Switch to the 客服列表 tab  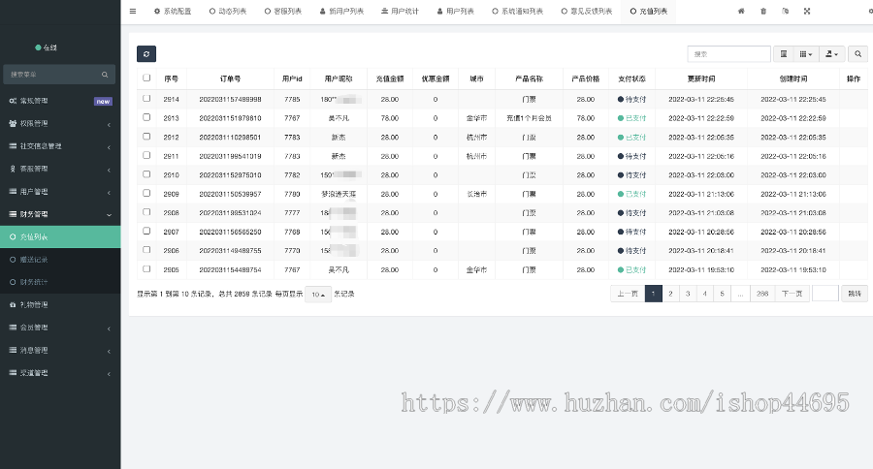click(283, 11)
